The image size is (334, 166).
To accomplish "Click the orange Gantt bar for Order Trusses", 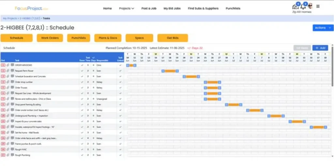I will point(212,88).
